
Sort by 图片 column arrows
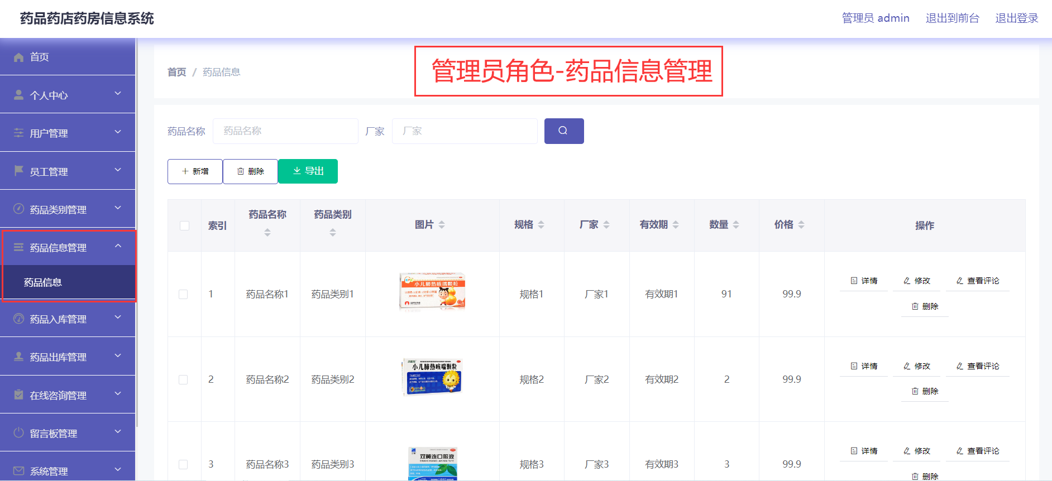pos(442,224)
